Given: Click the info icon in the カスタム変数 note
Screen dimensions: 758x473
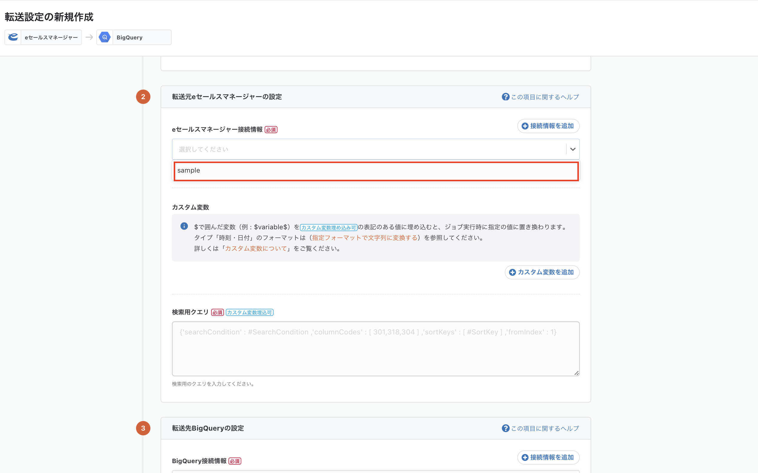Looking at the screenshot, I should click(184, 226).
